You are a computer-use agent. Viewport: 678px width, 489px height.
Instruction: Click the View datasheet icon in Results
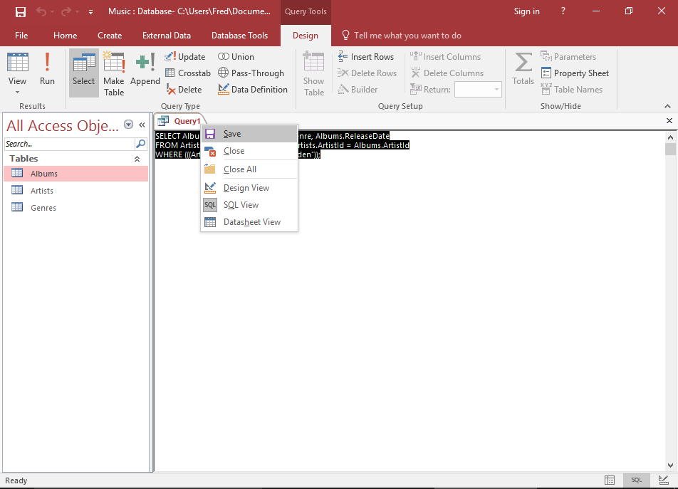[x=17, y=63]
